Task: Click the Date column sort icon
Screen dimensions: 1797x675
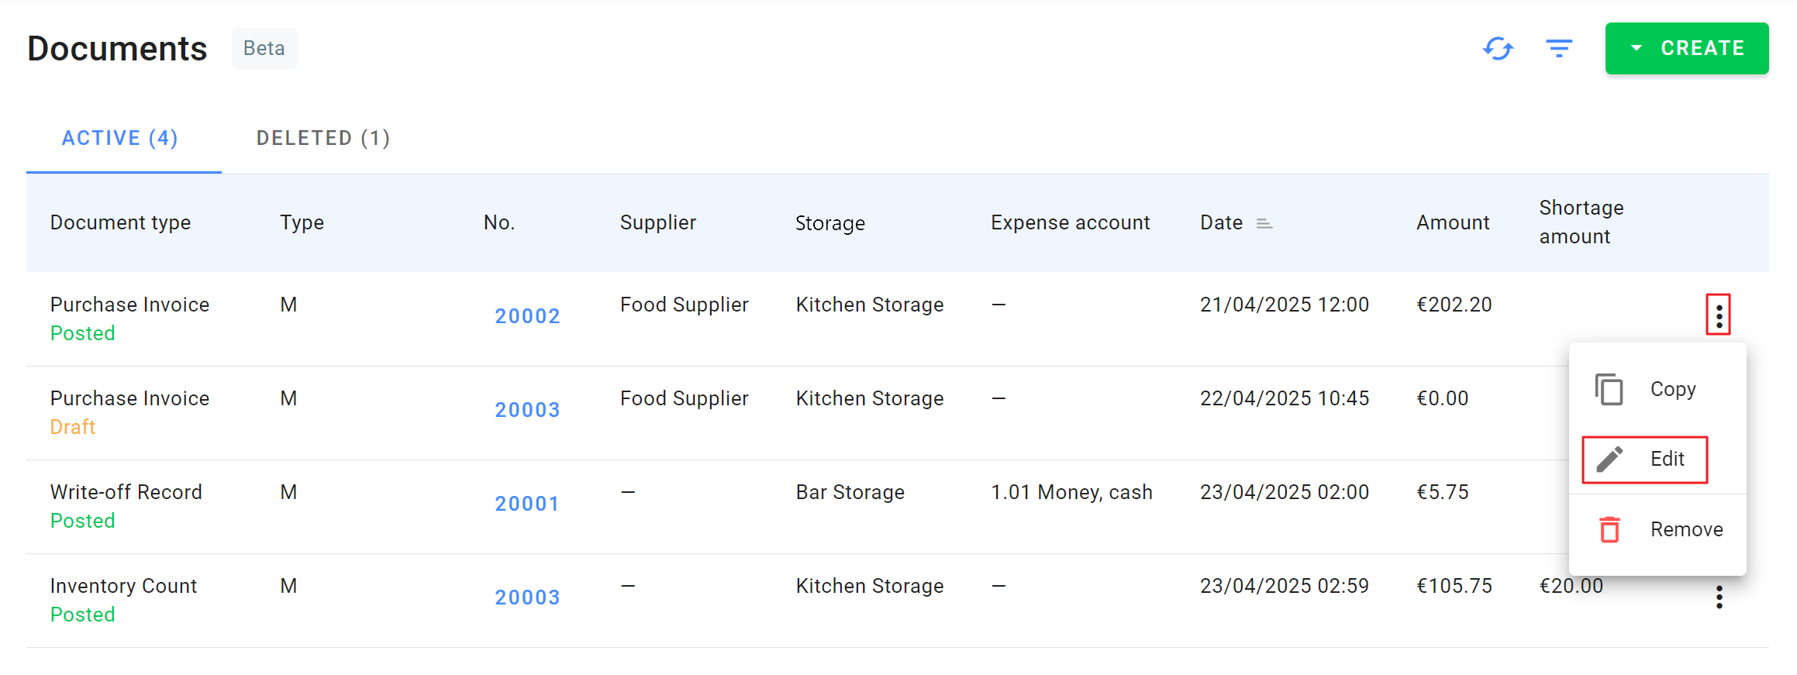Action: (1264, 223)
